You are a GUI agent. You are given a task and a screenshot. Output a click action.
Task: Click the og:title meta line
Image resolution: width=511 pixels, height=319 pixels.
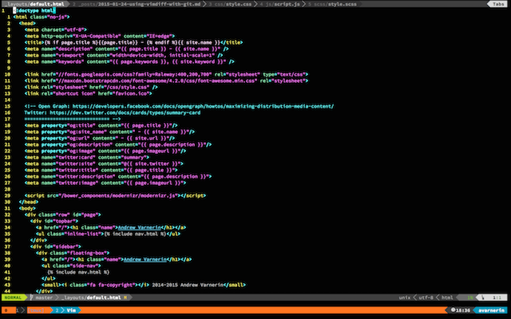tap(101, 125)
